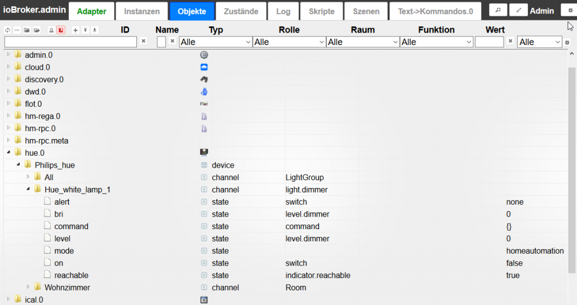Click the upload objects arrow icon

click(85, 30)
